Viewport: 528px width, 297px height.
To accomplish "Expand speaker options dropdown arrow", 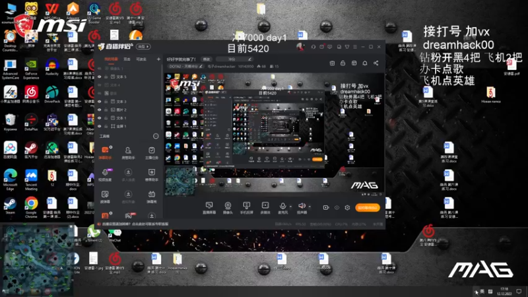I will pyautogui.click(x=310, y=207).
